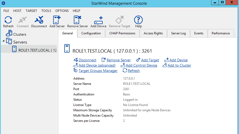Collapse the Servers tree node
The image size is (239, 134).
(3, 41)
